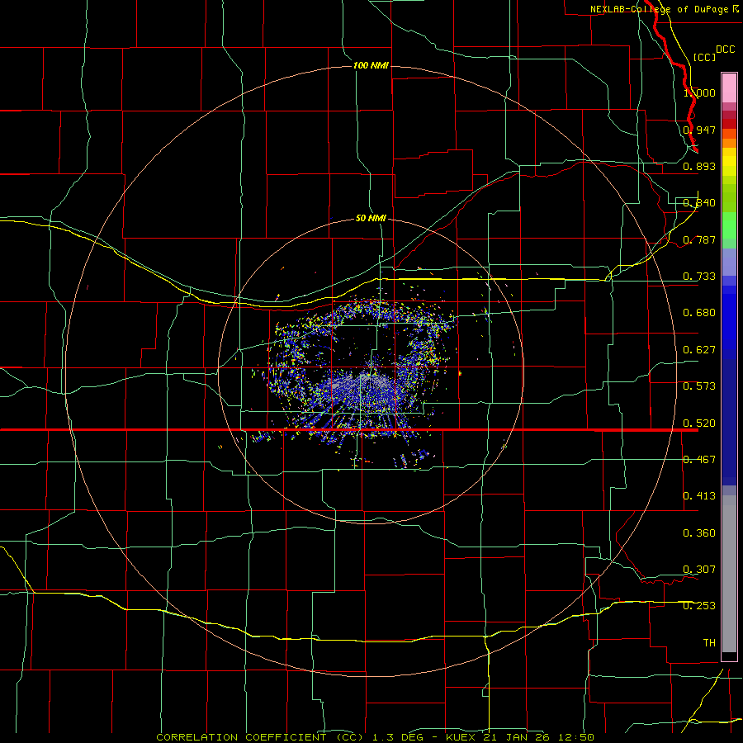Click the 0.360 scale value
Image resolution: width=743 pixels, height=743 pixels.
click(699, 533)
